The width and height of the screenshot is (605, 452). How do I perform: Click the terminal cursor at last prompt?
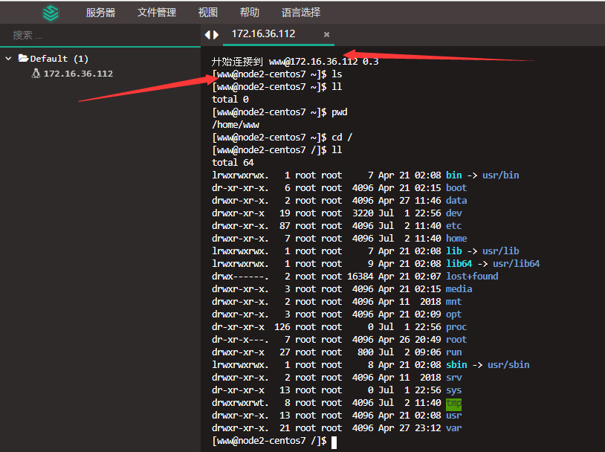(x=334, y=442)
